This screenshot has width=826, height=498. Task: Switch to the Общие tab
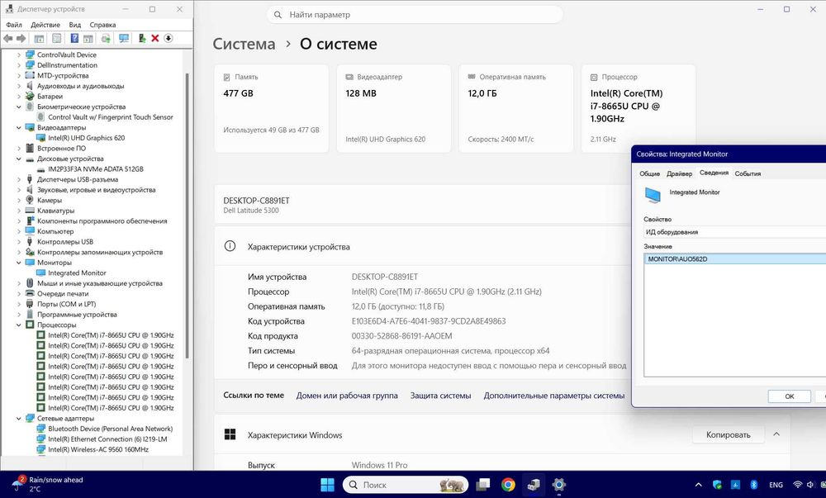[649, 173]
